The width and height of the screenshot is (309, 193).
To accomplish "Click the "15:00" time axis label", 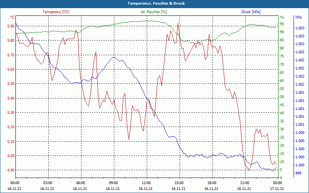I will (180, 183).
